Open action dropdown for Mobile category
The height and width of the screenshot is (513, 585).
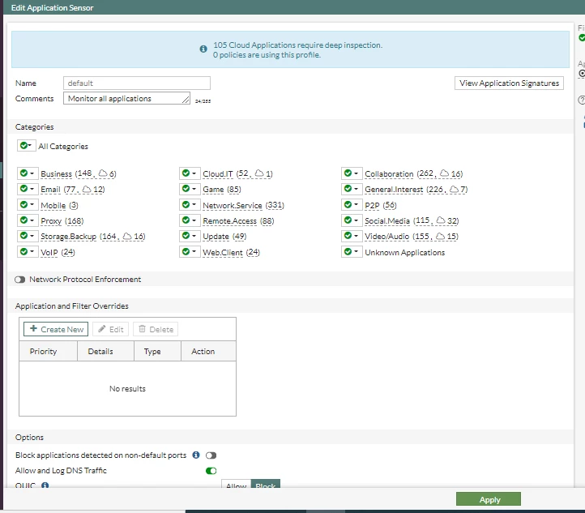coord(28,205)
